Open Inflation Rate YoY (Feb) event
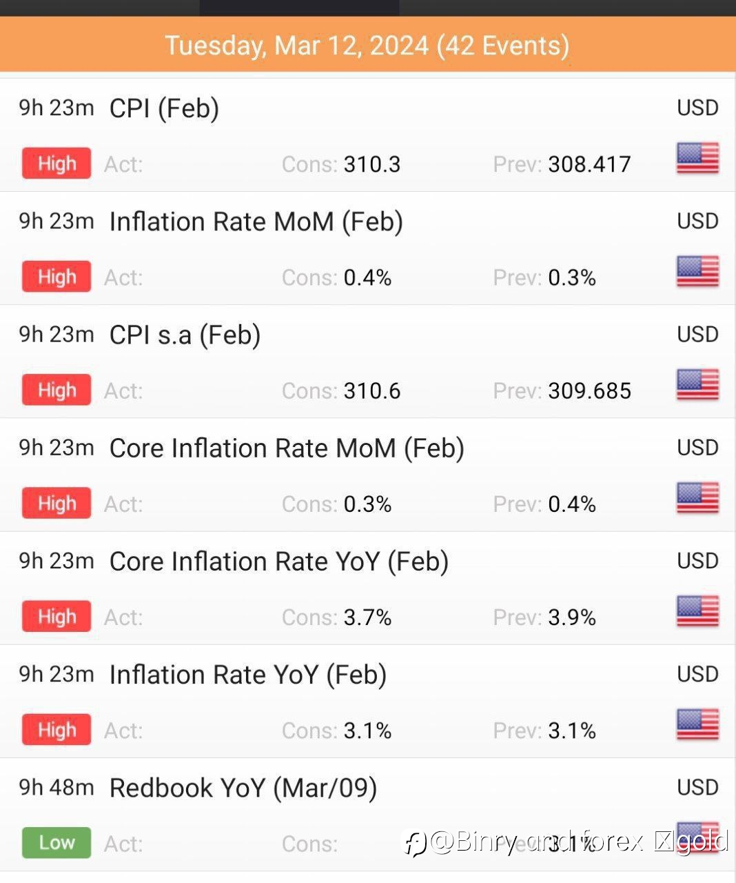Viewport: 736px width, 883px height. 248,674
